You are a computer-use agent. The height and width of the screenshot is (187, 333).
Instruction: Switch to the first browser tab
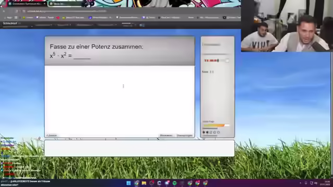click(27, 4)
